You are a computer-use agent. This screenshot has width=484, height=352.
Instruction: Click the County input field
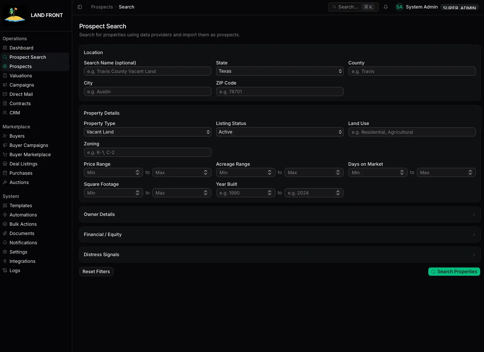tap(412, 71)
